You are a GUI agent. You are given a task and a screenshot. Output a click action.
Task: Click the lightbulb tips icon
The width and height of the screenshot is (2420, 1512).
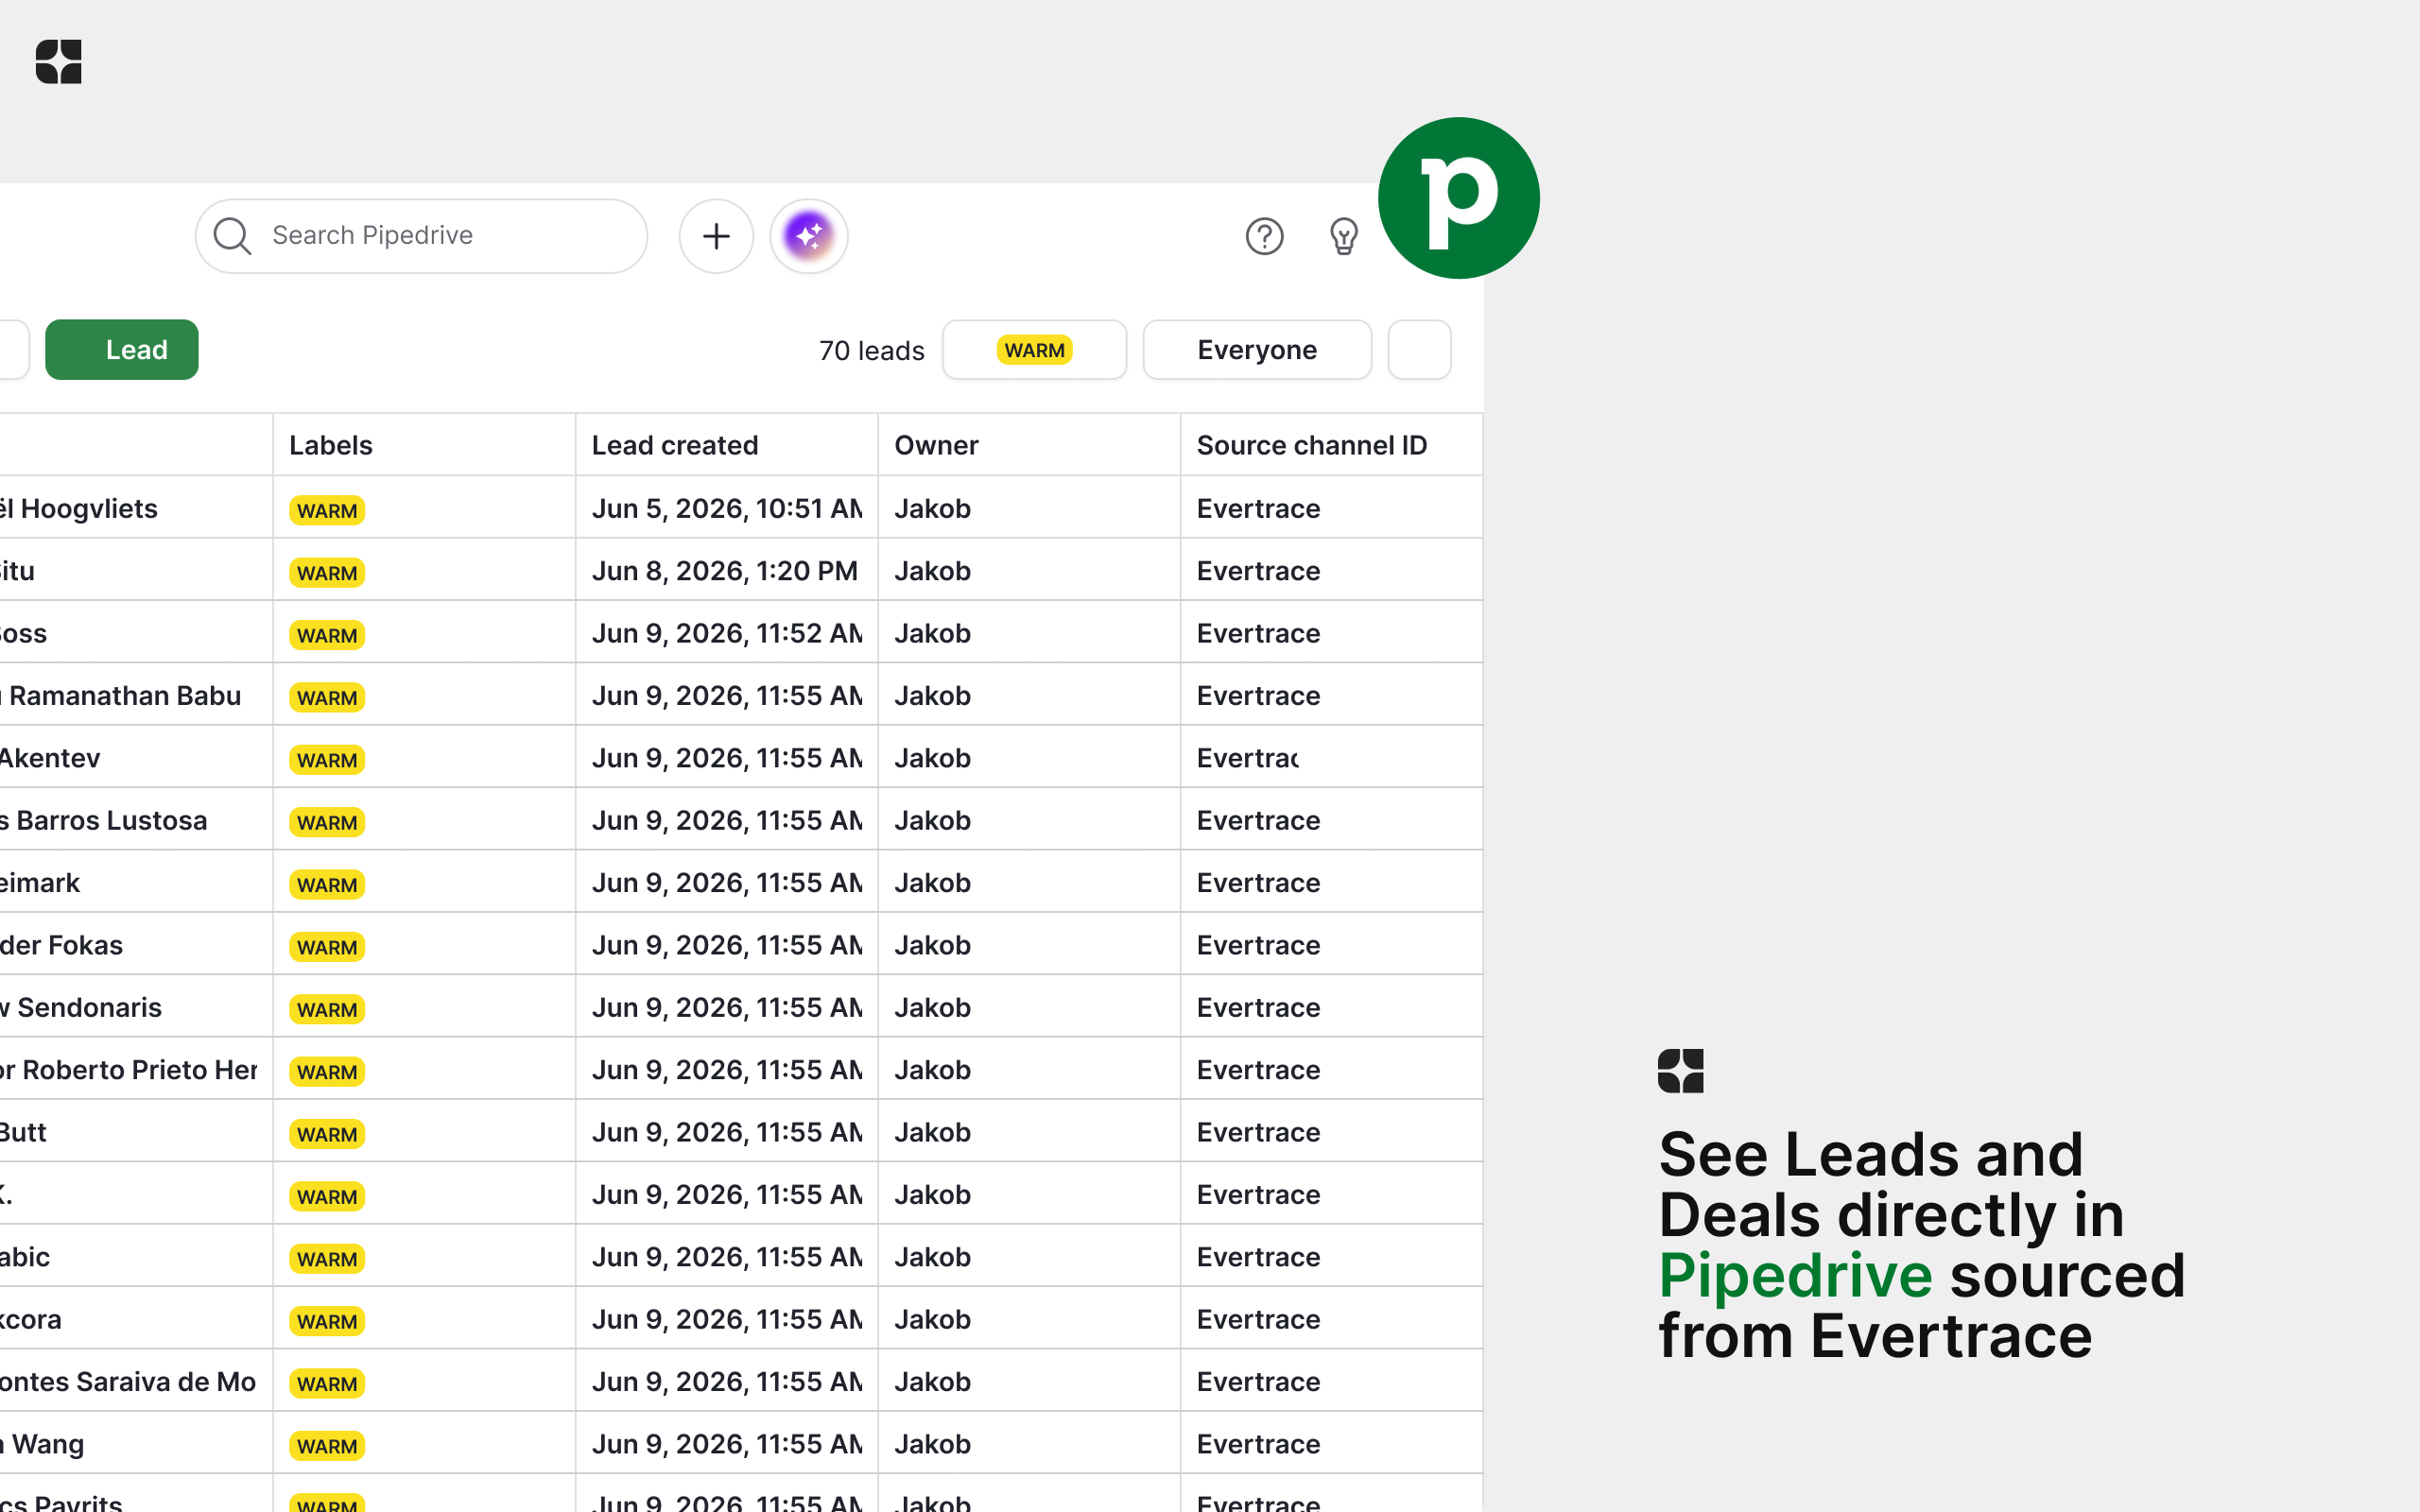(1344, 236)
